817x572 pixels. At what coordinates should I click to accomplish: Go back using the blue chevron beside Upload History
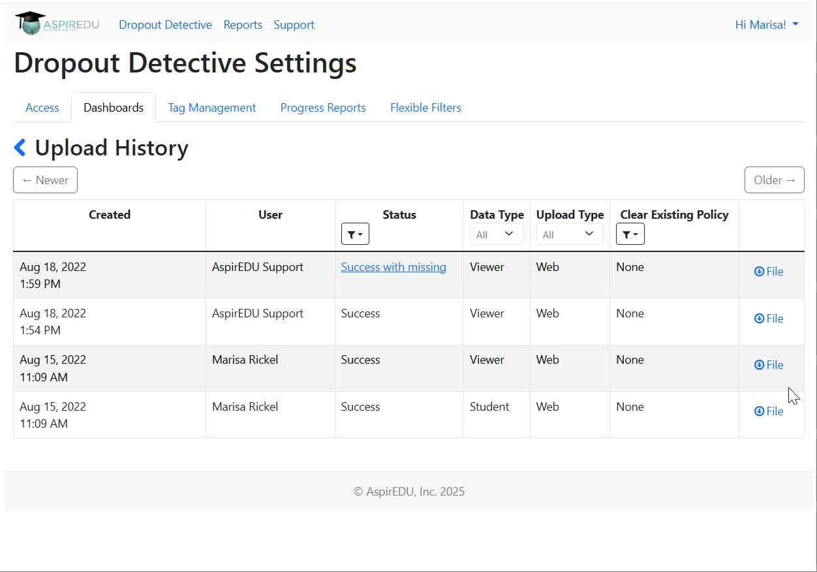[x=20, y=148]
